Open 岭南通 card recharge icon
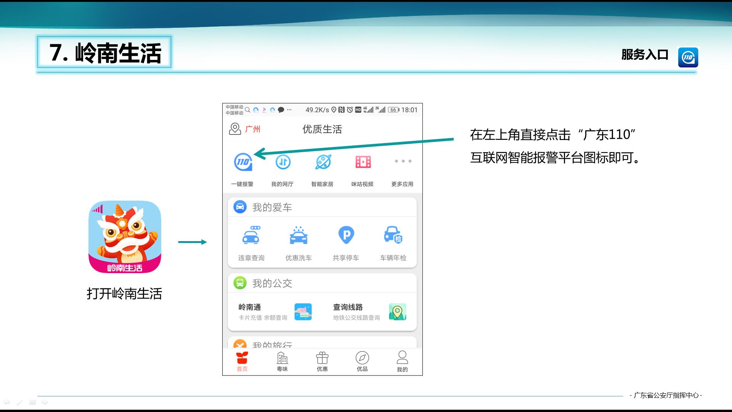The width and height of the screenshot is (732, 412). point(303,312)
